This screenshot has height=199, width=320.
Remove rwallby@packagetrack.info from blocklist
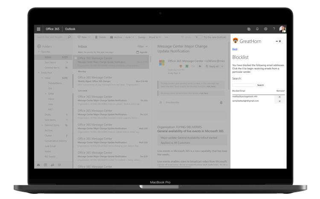point(279,97)
